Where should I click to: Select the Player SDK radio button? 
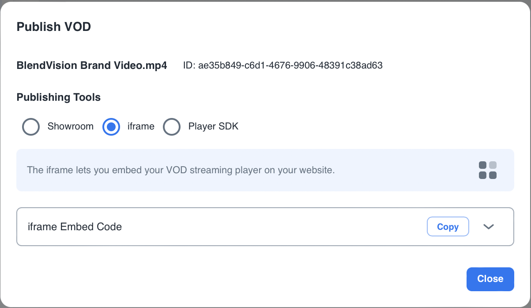tap(172, 127)
